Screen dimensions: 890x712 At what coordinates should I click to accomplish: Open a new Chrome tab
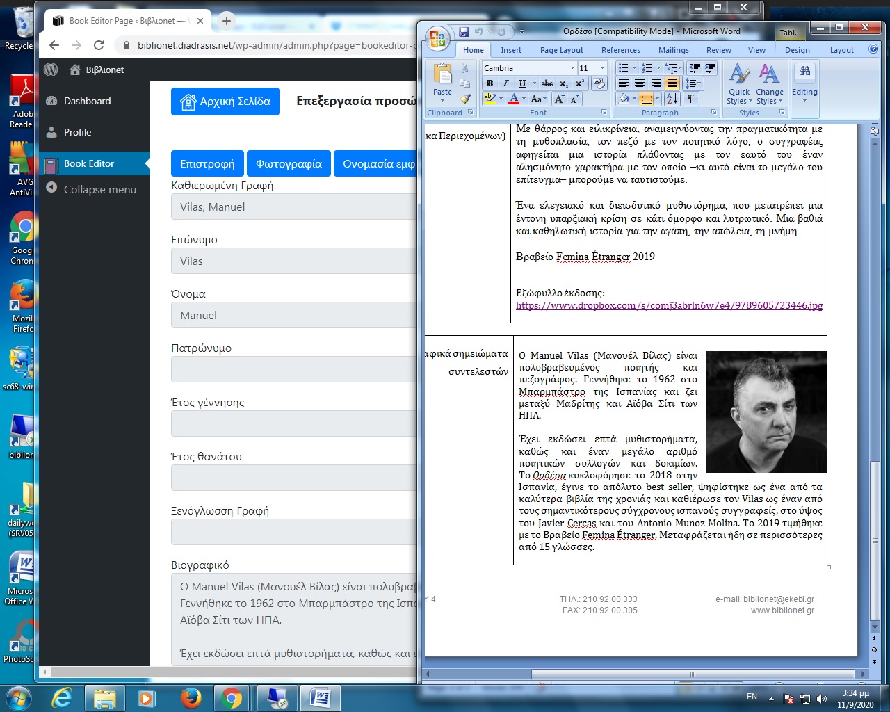point(226,21)
